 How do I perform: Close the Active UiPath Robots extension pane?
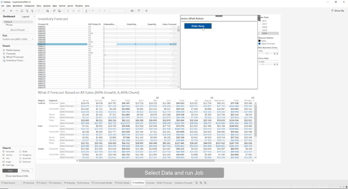[x=259, y=17]
